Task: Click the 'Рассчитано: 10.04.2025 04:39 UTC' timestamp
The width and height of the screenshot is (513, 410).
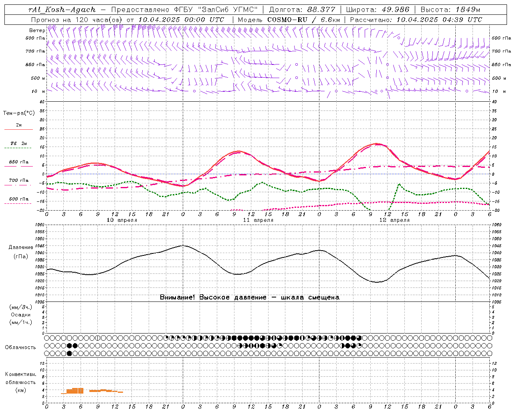Action: 416,20
